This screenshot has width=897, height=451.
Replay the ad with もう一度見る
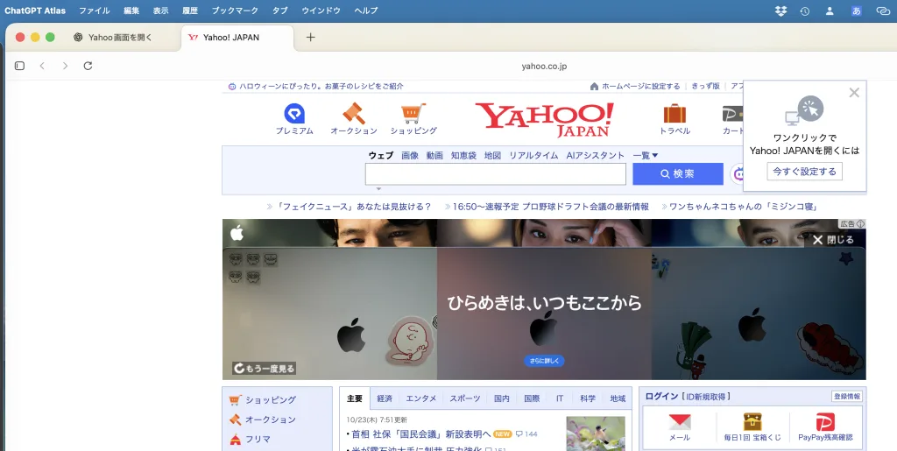click(265, 369)
